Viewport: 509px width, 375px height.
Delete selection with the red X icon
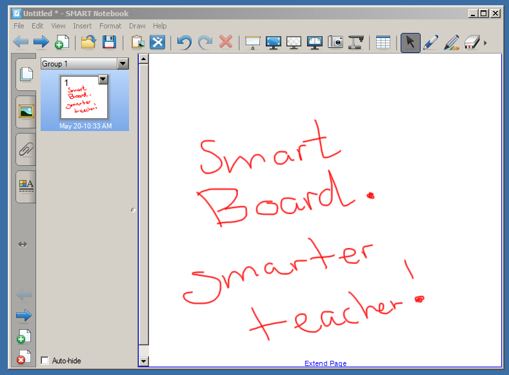point(226,42)
